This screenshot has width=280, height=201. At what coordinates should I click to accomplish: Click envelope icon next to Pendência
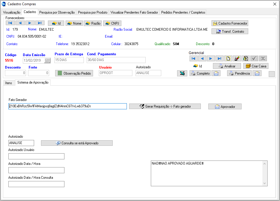tap(257, 73)
